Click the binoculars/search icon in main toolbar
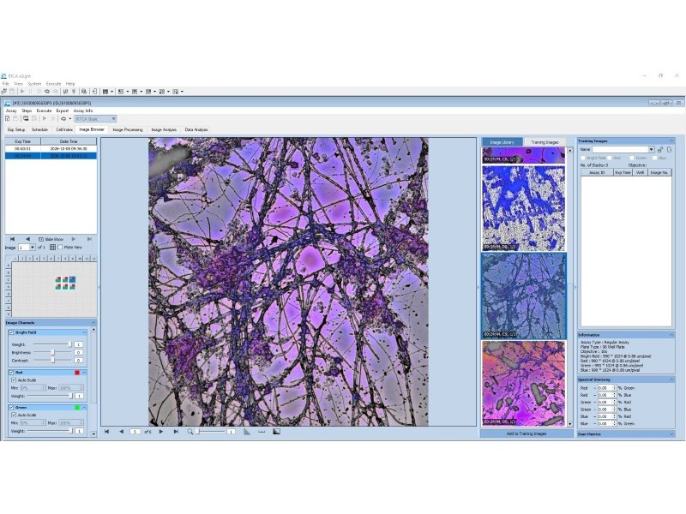This screenshot has width=686, height=514. (x=84, y=92)
